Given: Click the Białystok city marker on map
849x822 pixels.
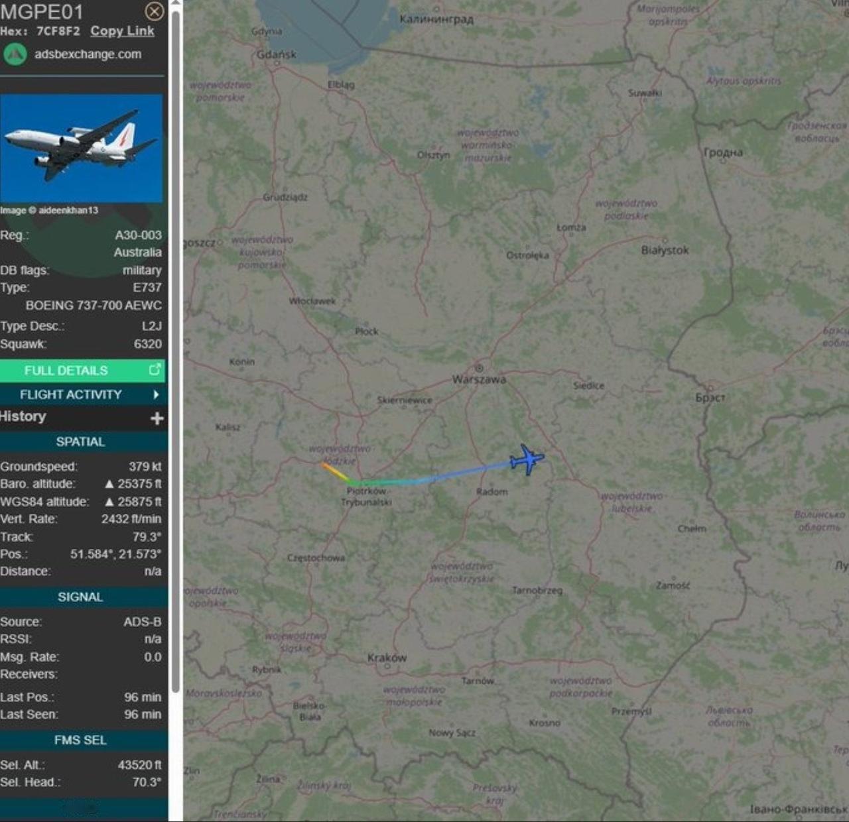Looking at the screenshot, I should tap(665, 240).
